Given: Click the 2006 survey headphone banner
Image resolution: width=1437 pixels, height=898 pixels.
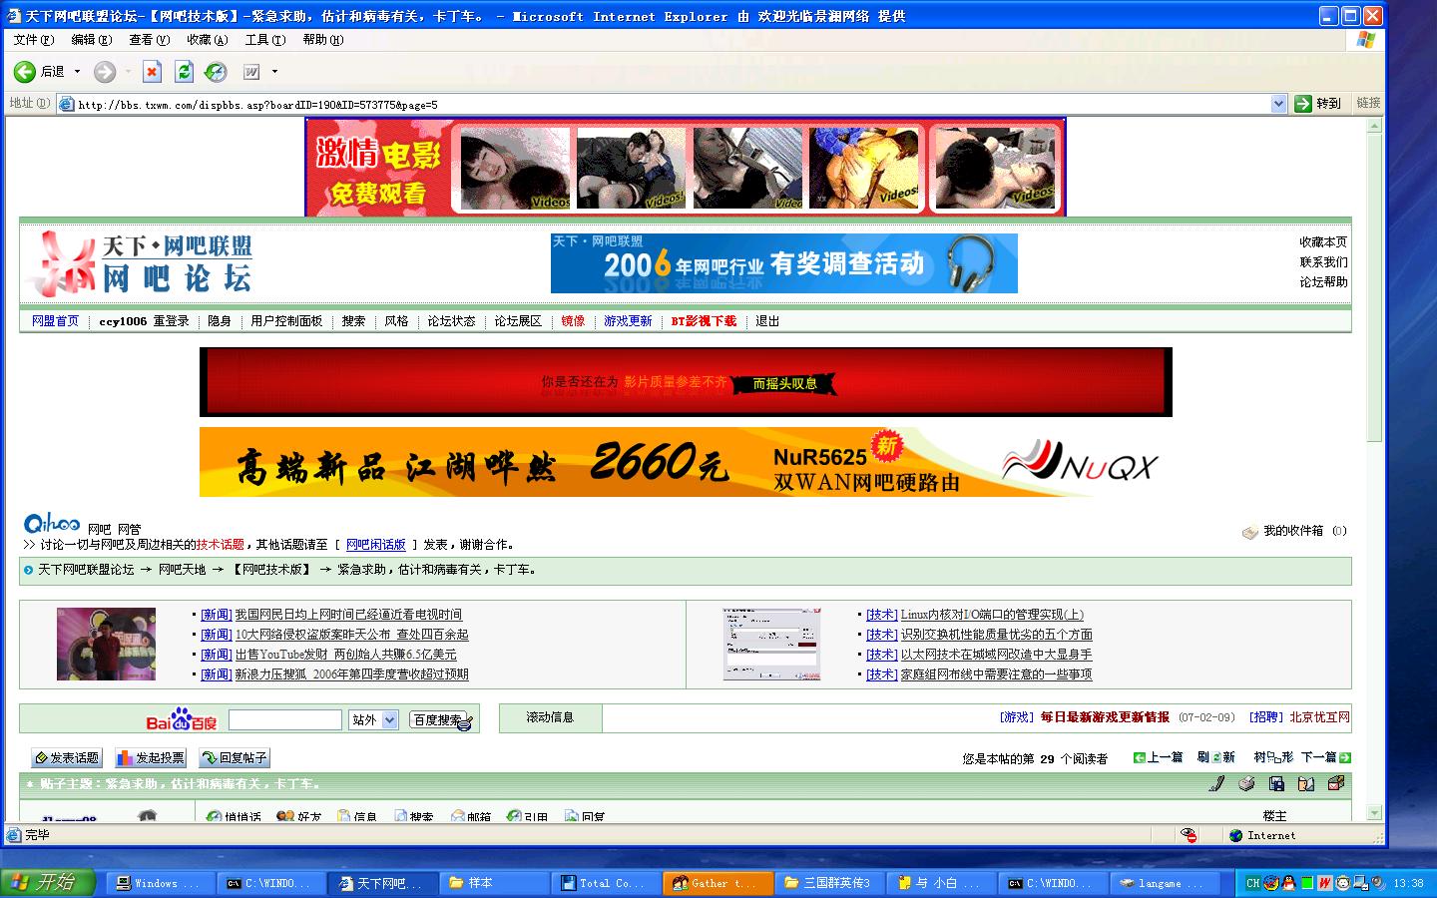Looking at the screenshot, I should [784, 263].
